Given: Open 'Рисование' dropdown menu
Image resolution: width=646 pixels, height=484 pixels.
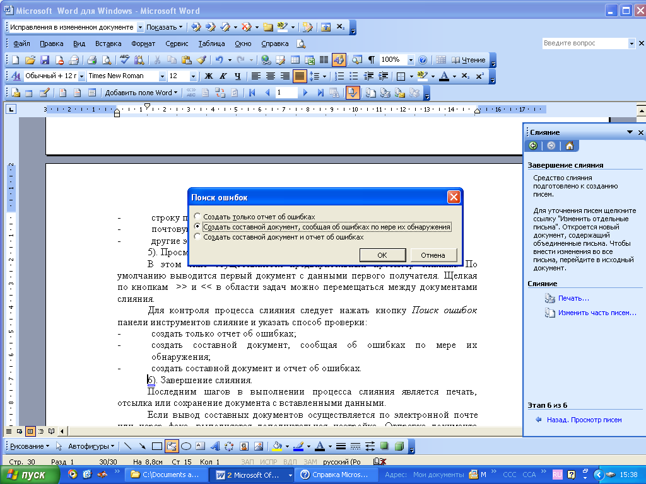Looking at the screenshot, I should tap(29, 446).
